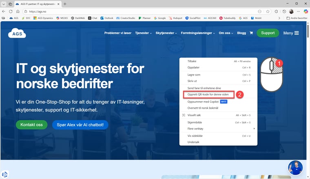This screenshot has width=310, height=179.
Task: Expand the Tjenester navigation dropdown
Action: pyautogui.click(x=143, y=33)
